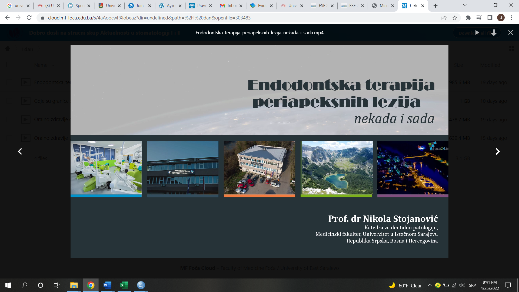This screenshot has width=519, height=292.
Task: Open a new browser tab
Action: (435, 6)
